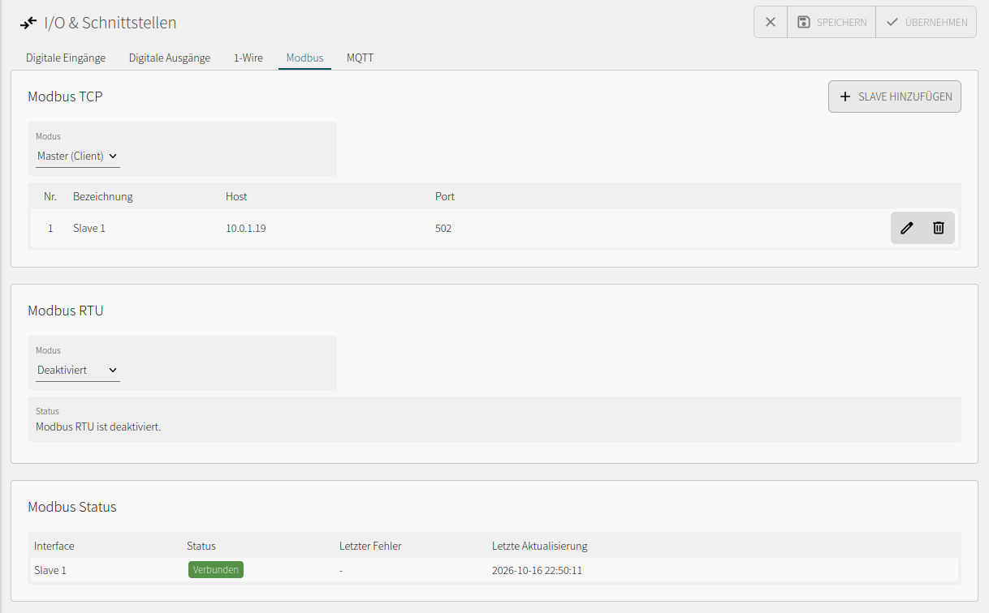Click the Modbus Status section heading
The height and width of the screenshot is (613, 989).
[72, 507]
